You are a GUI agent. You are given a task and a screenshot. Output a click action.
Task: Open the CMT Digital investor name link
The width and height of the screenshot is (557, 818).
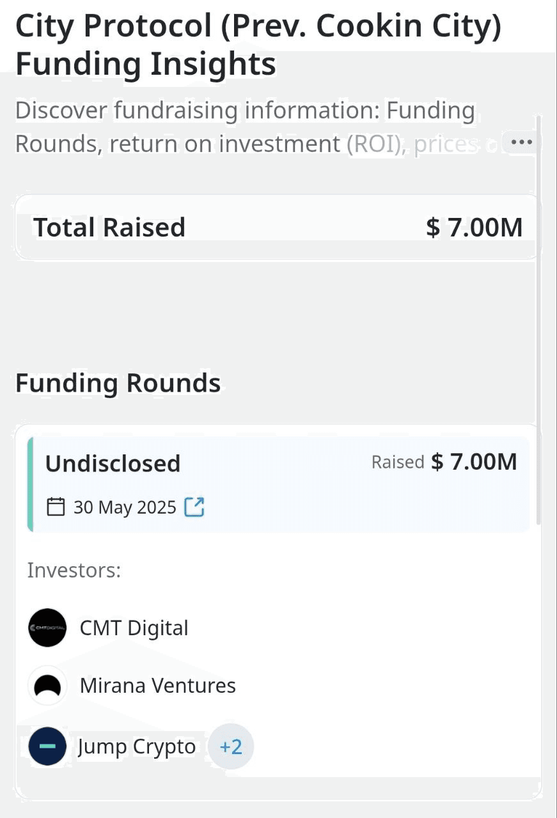click(x=134, y=628)
